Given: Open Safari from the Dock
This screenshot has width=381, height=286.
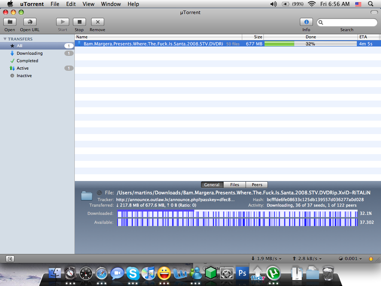Looking at the screenshot, I should coord(101,273).
